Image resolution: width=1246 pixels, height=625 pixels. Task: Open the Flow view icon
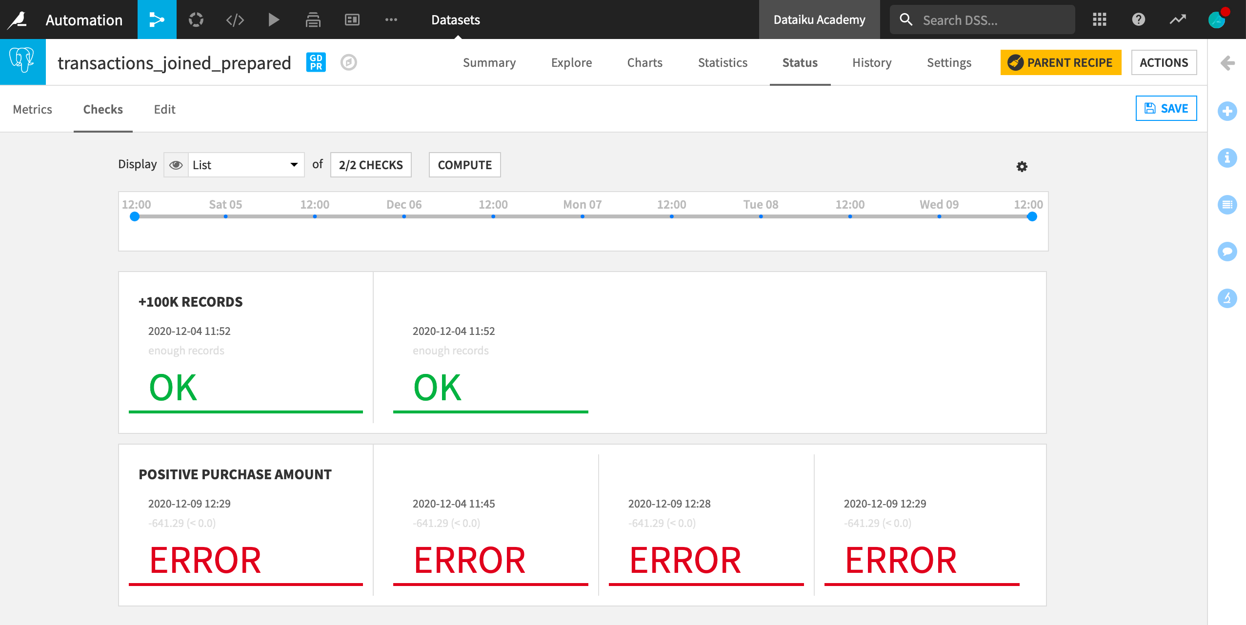point(157,20)
